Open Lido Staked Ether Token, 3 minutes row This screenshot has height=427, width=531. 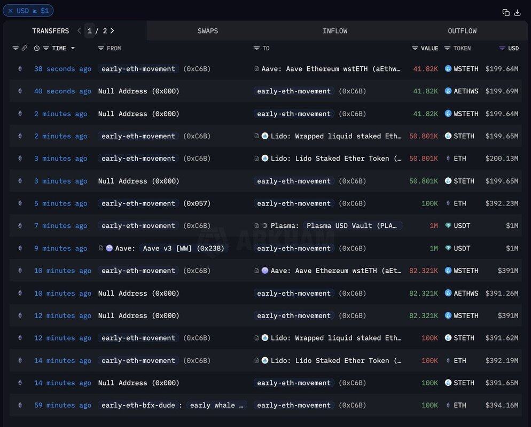click(336, 159)
